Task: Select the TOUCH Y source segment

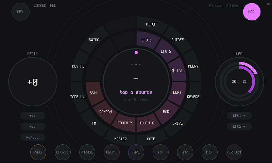Action: [x=125, y=123]
